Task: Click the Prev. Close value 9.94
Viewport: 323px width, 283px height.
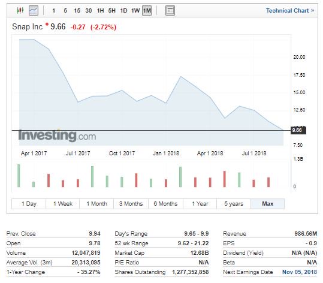Action: (95, 234)
